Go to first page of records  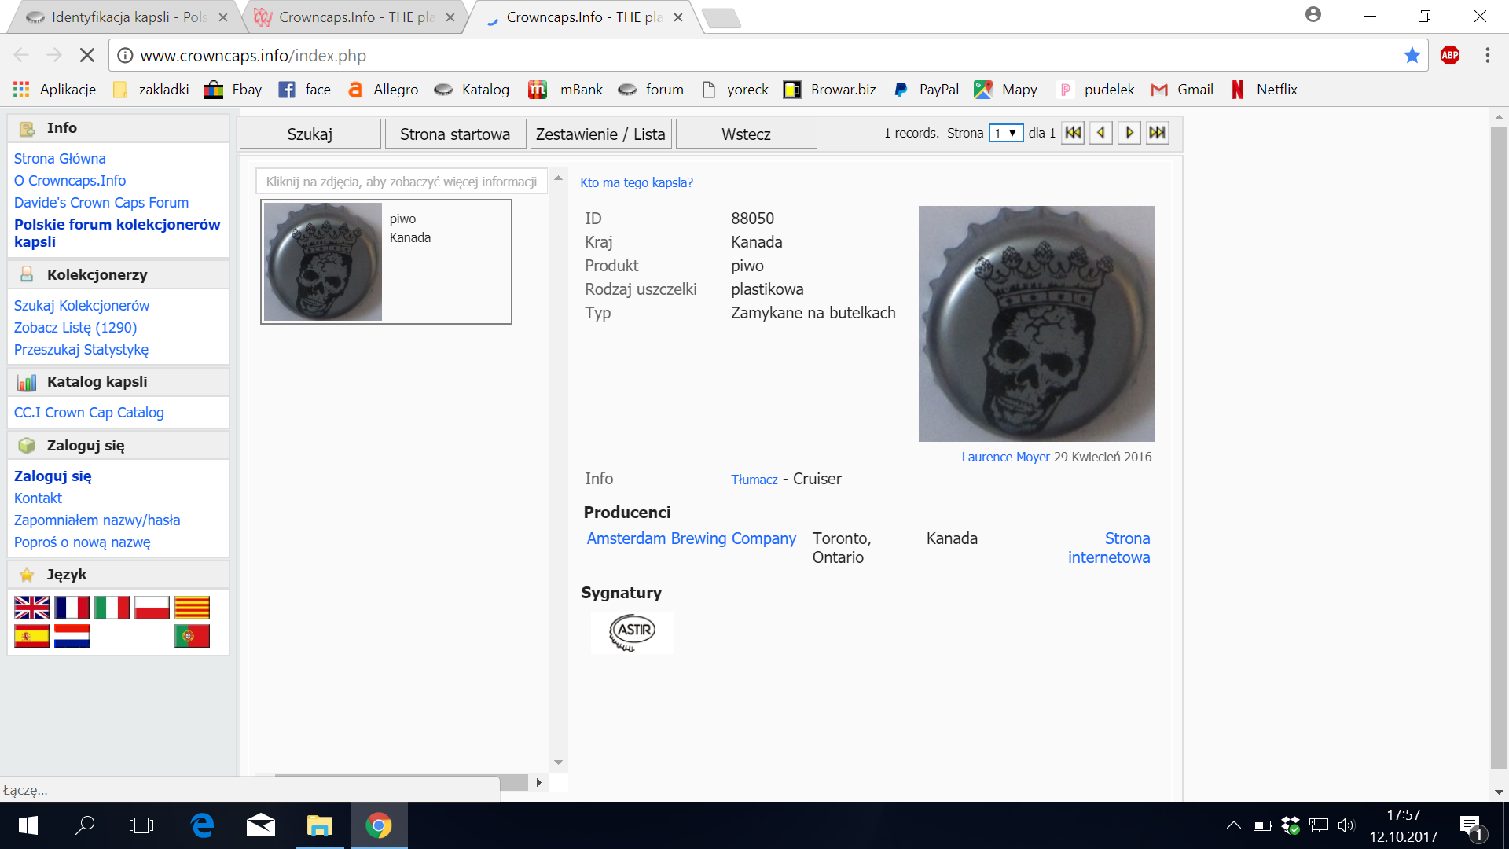[1073, 133]
